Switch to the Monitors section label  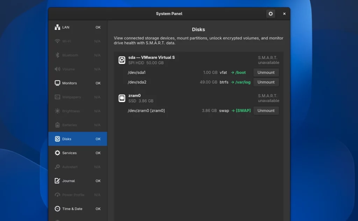coord(70,83)
